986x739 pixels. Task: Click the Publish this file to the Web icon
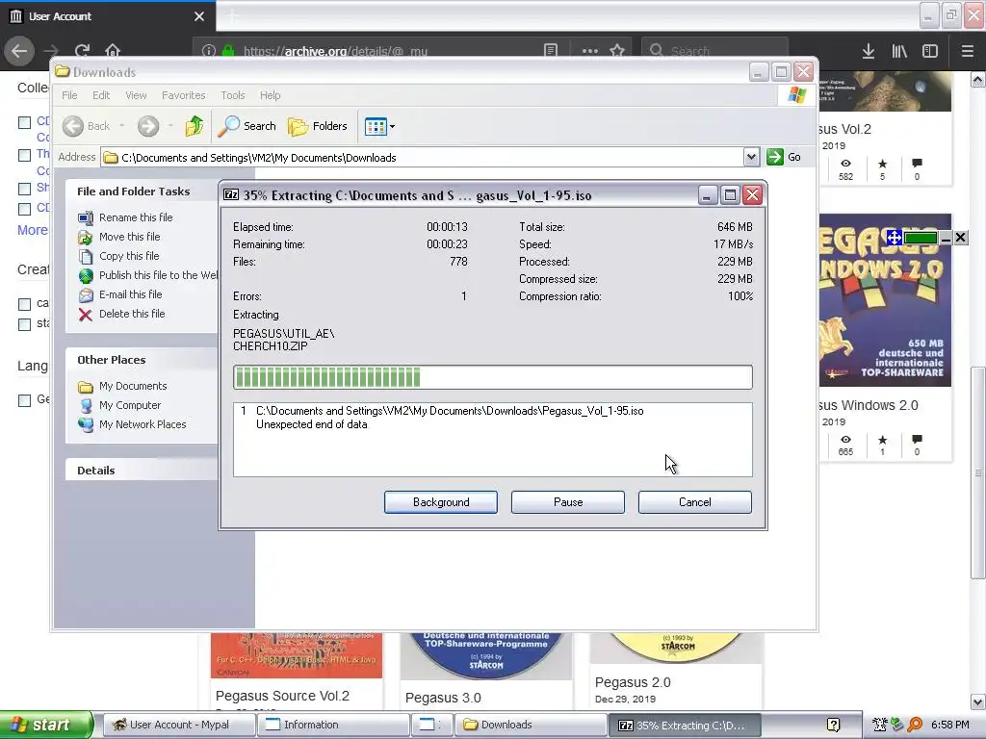[86, 275]
